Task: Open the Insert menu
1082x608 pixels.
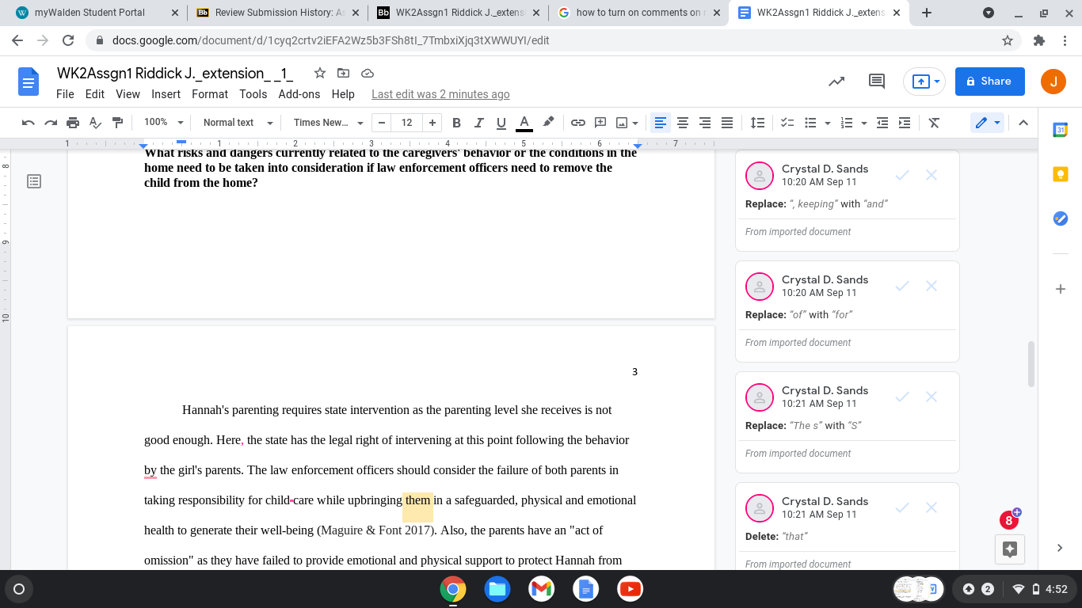Action: click(x=166, y=94)
